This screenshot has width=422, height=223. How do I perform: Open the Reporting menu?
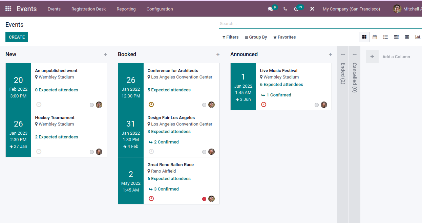click(126, 9)
